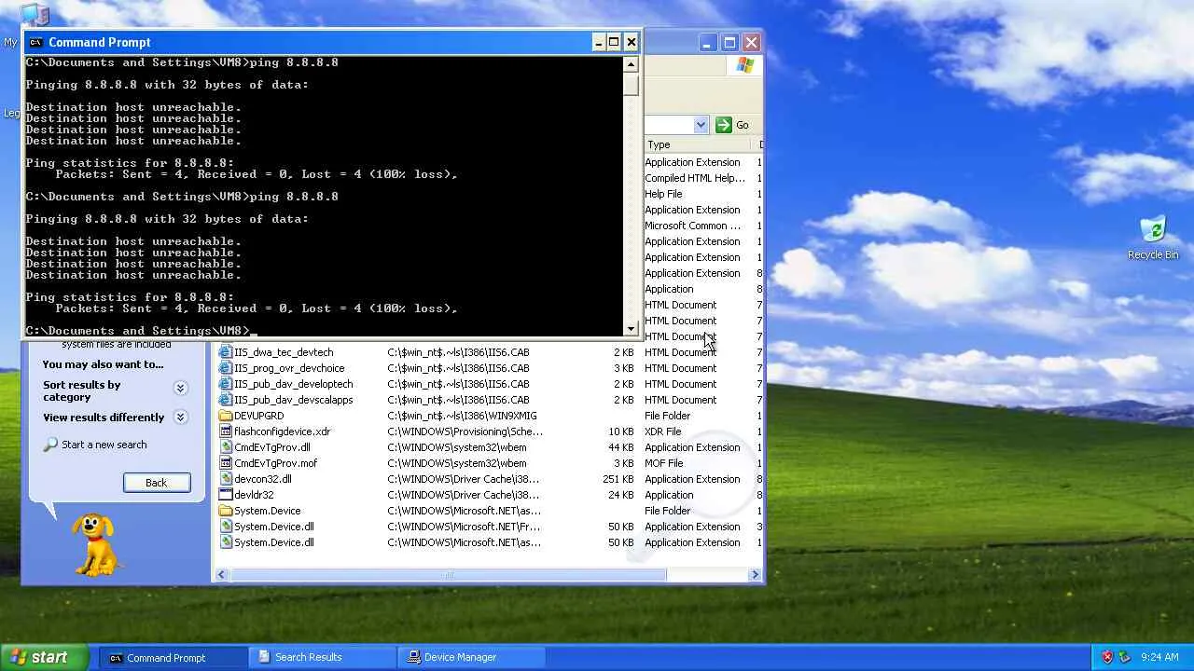Select the IIS_pub_dav_devscalapps file name

coord(293,400)
